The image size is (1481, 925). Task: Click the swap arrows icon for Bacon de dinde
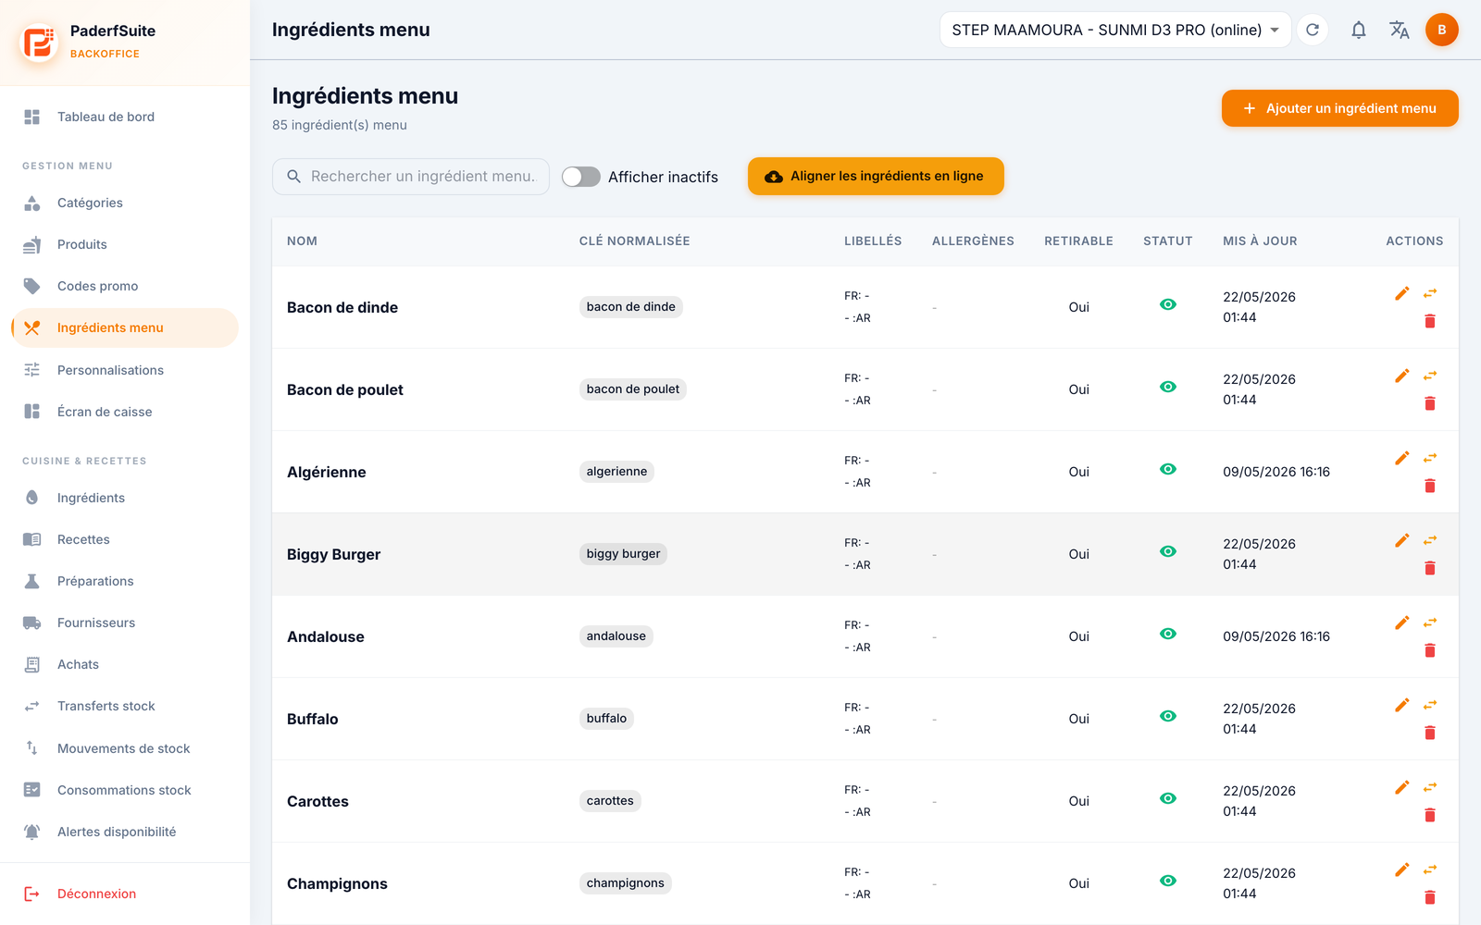(x=1430, y=293)
